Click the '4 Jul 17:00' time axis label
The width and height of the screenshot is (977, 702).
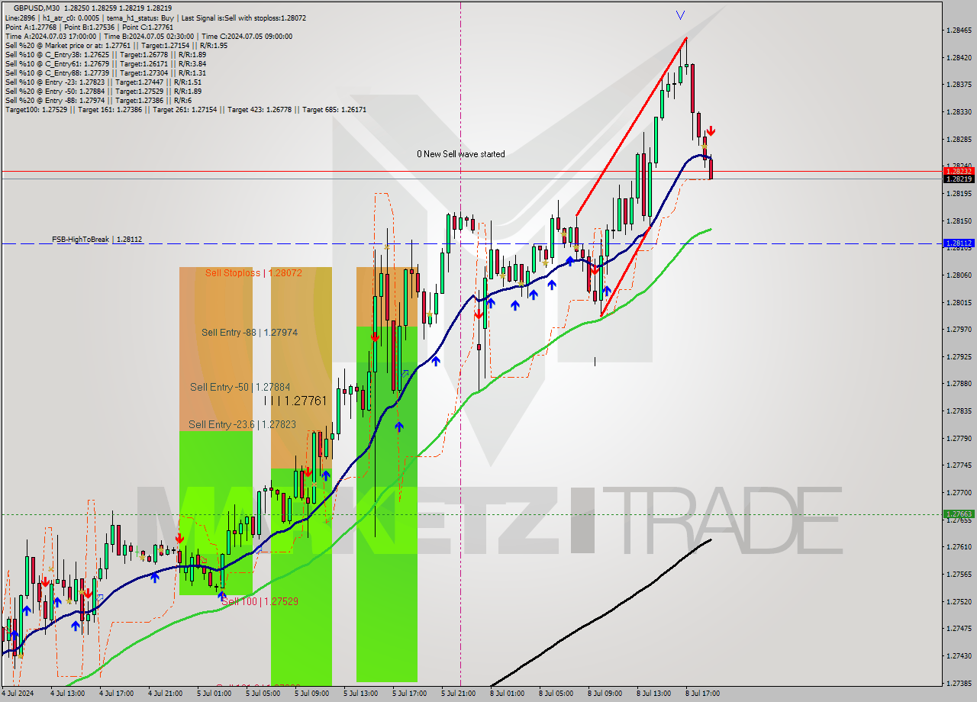(x=116, y=694)
